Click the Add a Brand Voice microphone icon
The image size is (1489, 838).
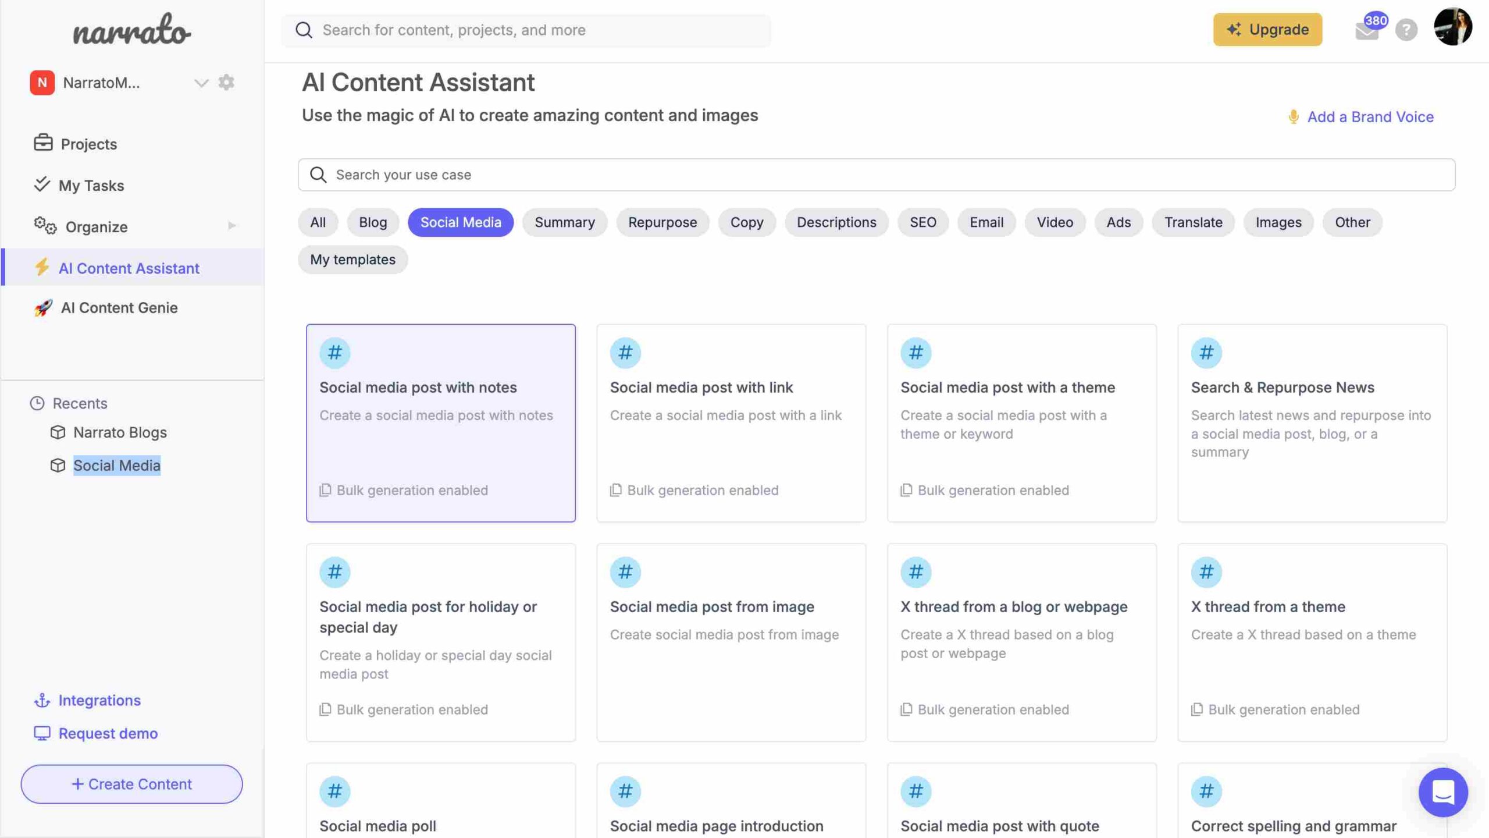coord(1294,116)
